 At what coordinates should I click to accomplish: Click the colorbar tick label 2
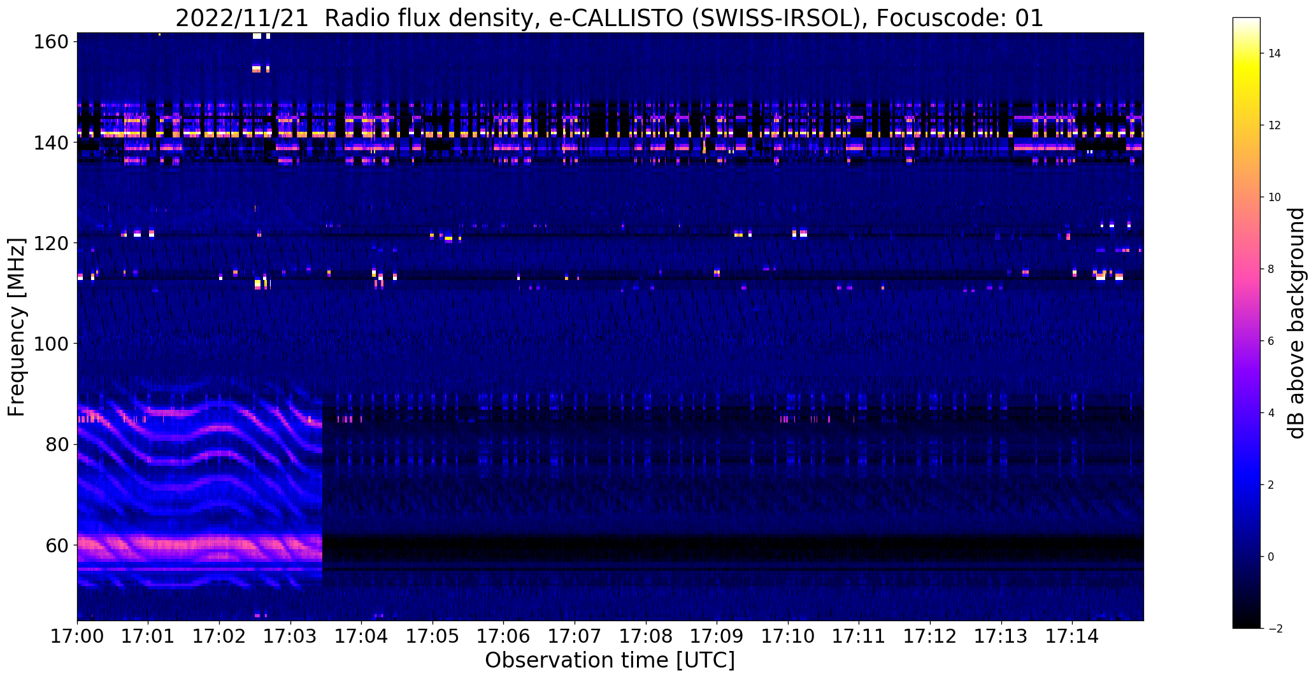tap(1271, 485)
